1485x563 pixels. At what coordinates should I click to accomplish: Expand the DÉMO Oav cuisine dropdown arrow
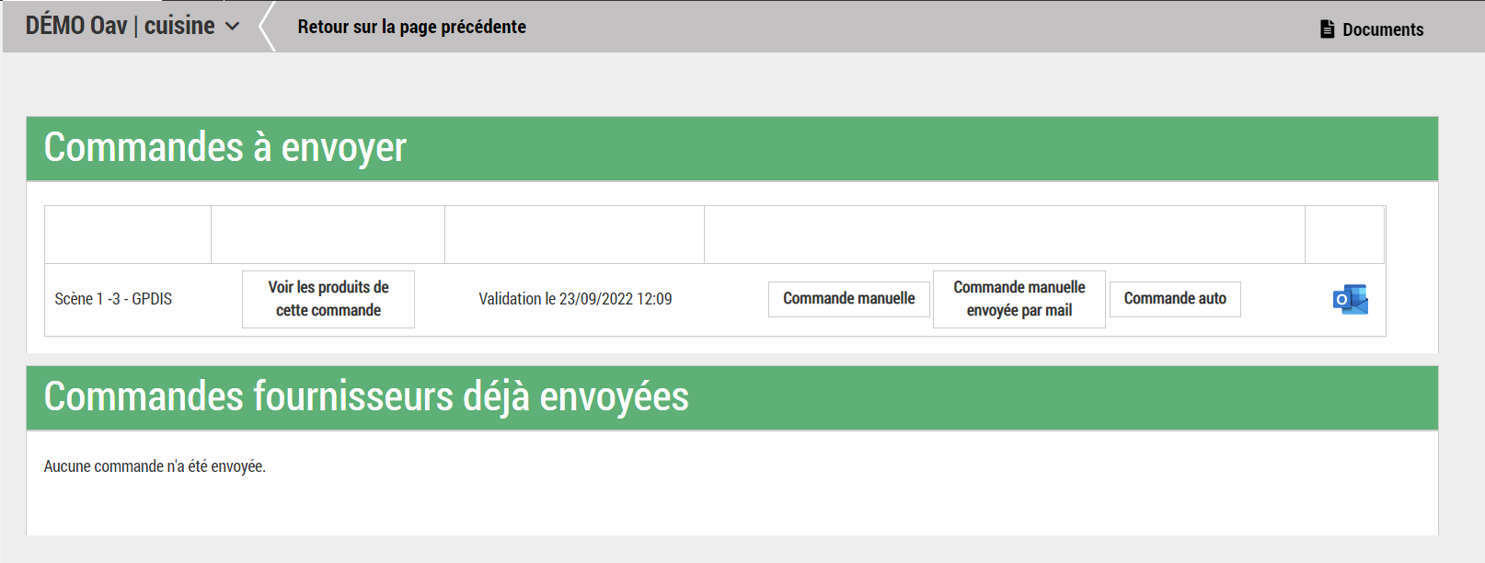233,27
